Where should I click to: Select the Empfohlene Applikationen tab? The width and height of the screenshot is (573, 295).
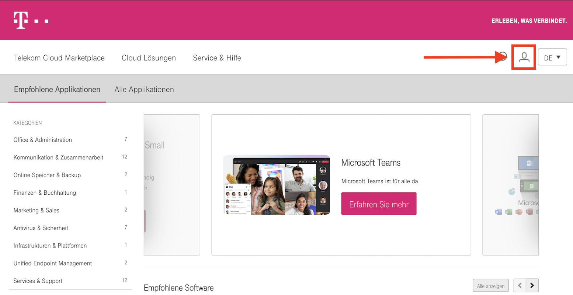pyautogui.click(x=57, y=90)
